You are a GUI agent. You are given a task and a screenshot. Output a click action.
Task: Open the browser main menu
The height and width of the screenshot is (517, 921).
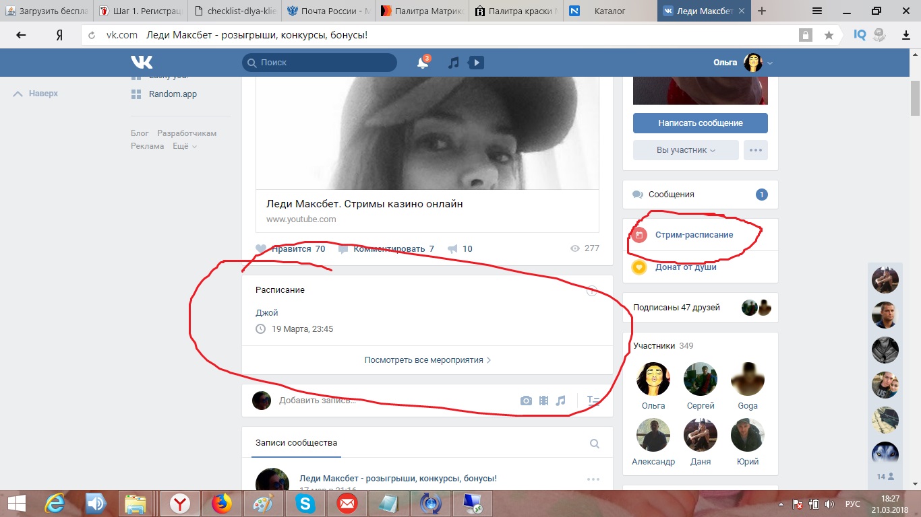coord(816,11)
